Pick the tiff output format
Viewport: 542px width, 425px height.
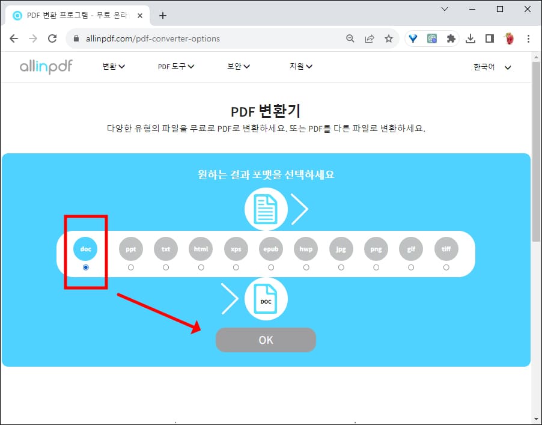pos(446,248)
